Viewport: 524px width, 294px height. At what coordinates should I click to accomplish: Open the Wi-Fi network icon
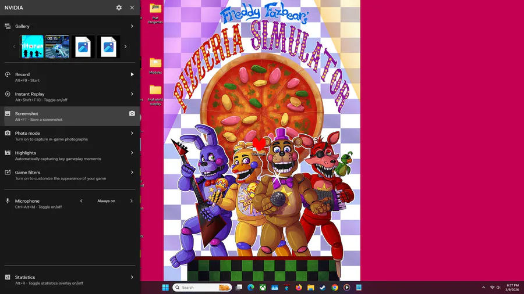(492, 288)
